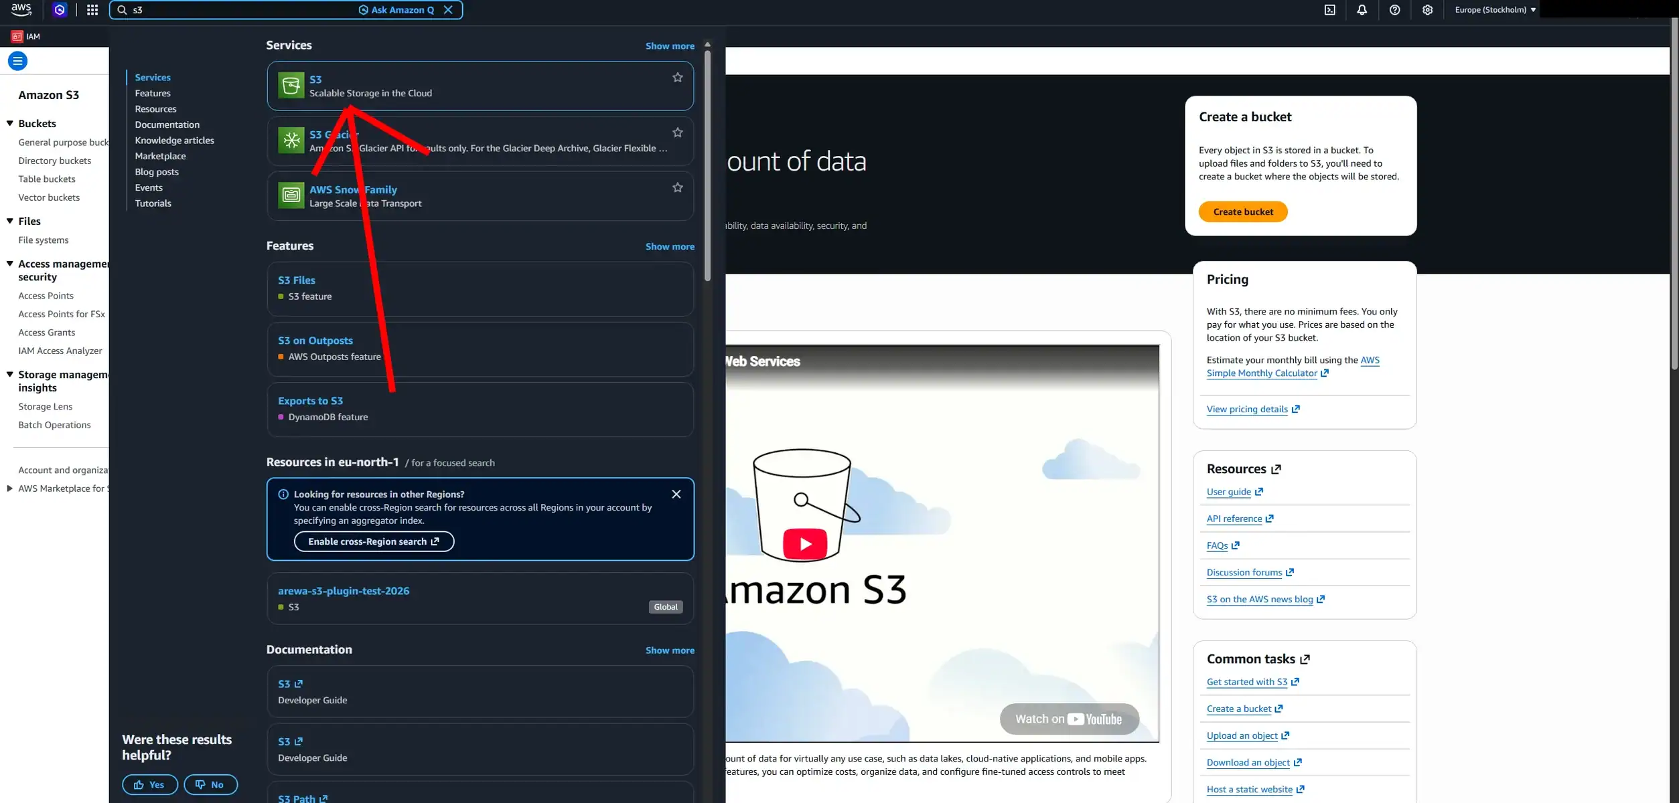
Task: Open the IAM shortcut in the favorites bar
Action: [x=26, y=36]
